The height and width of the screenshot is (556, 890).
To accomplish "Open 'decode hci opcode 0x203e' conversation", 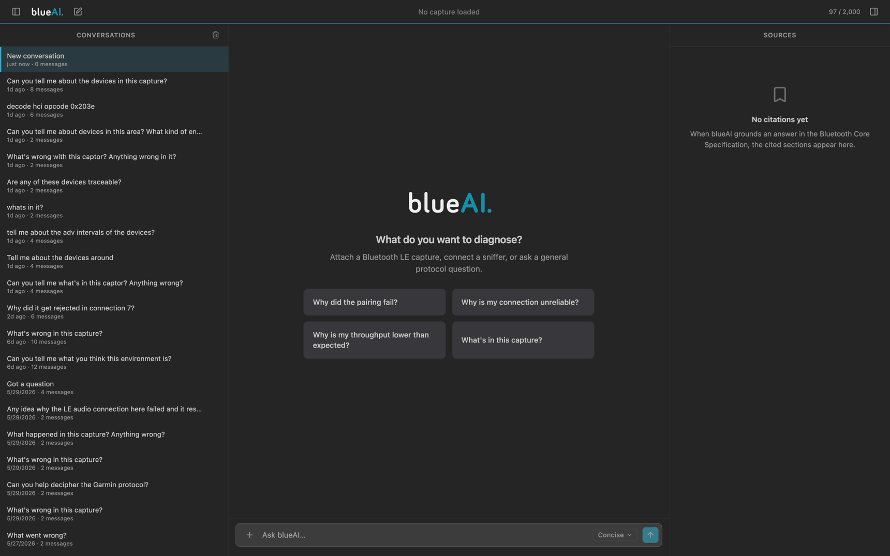I will coord(114,110).
